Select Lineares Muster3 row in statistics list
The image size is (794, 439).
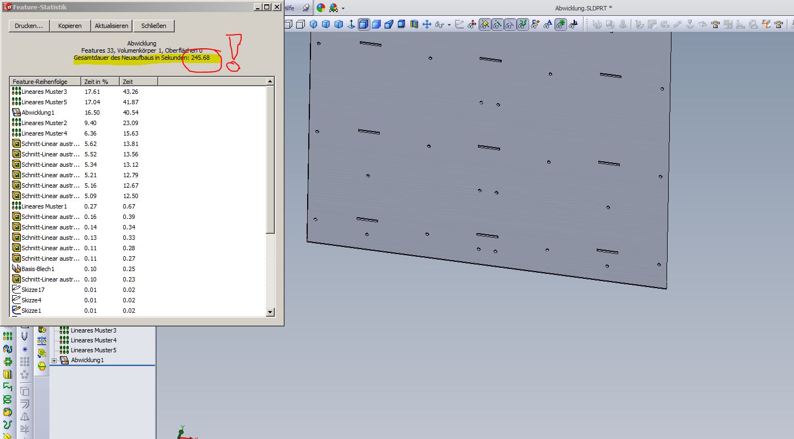point(44,92)
